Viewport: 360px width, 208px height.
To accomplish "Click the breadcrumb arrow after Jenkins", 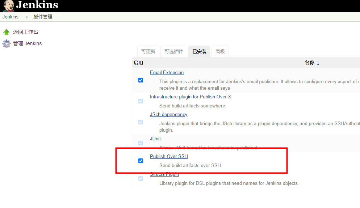I will (x=27, y=17).
